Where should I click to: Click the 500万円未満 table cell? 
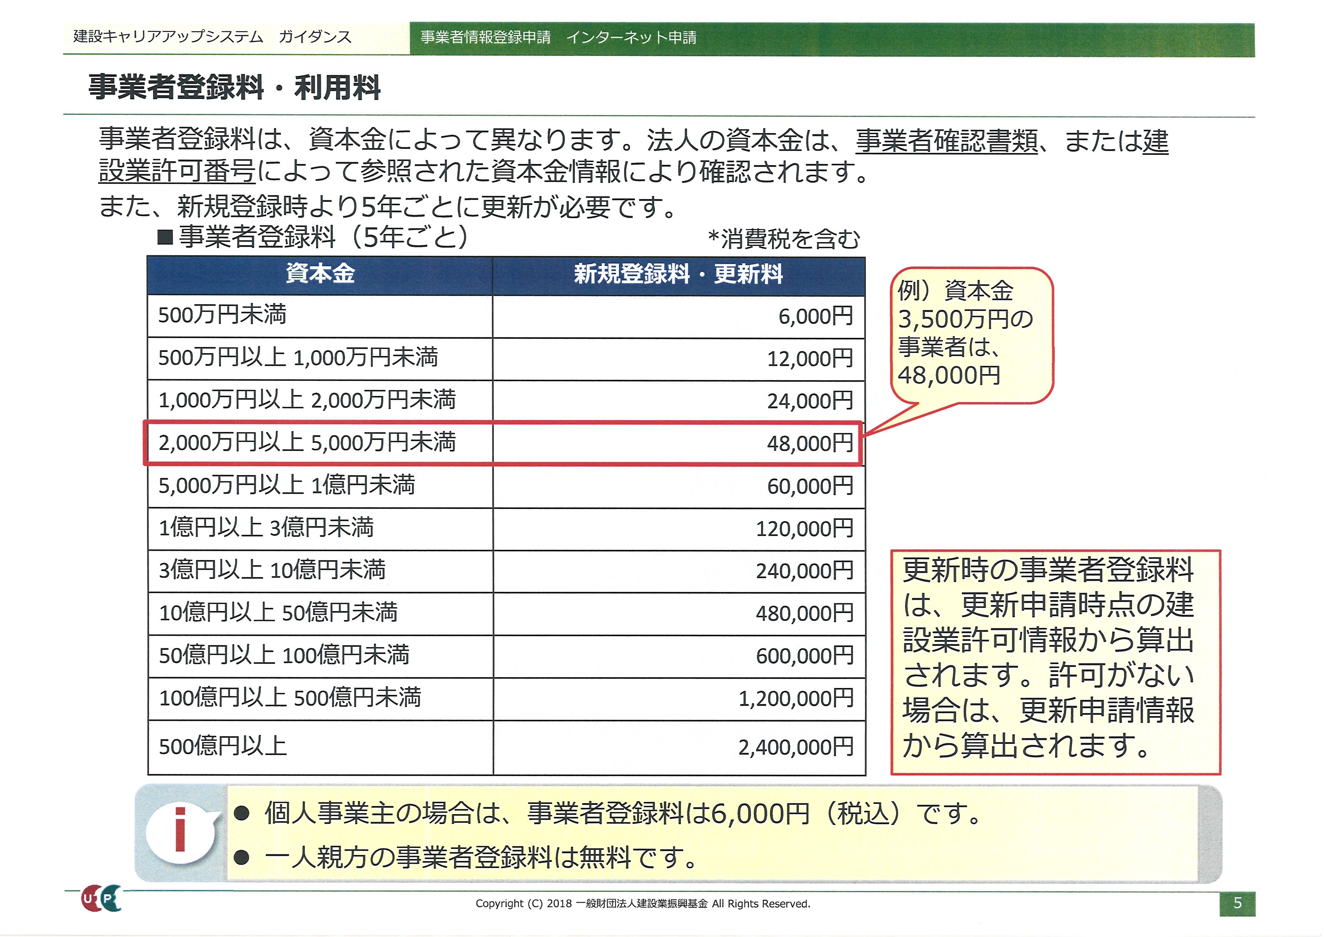pos(320,316)
